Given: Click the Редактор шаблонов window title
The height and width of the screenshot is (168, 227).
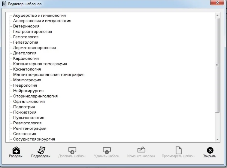Looking at the screenshot, I should coord(25,4).
